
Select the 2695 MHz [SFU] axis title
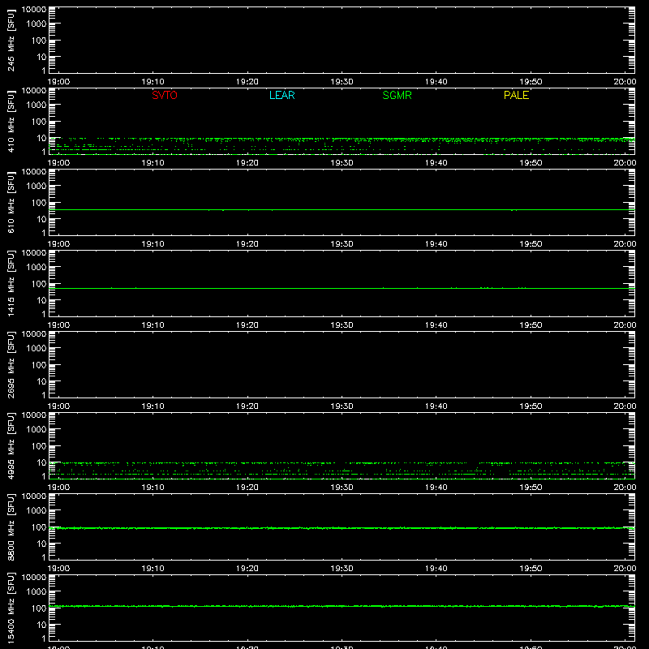[x=11, y=364]
